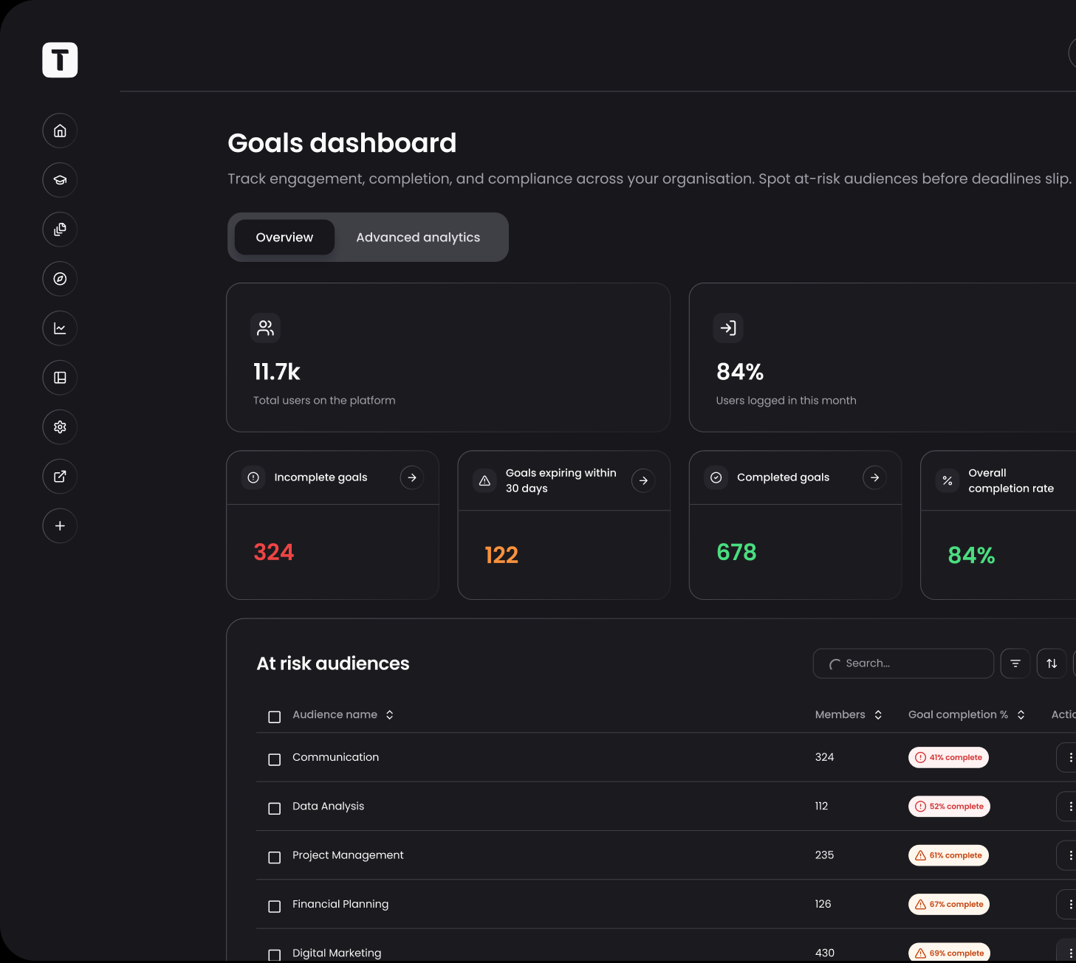1076x963 pixels.
Task: Open the settings gear sidebar icon
Action: point(60,427)
